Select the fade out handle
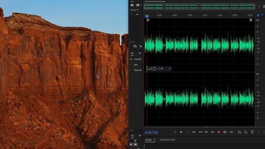 [x=251, y=20]
